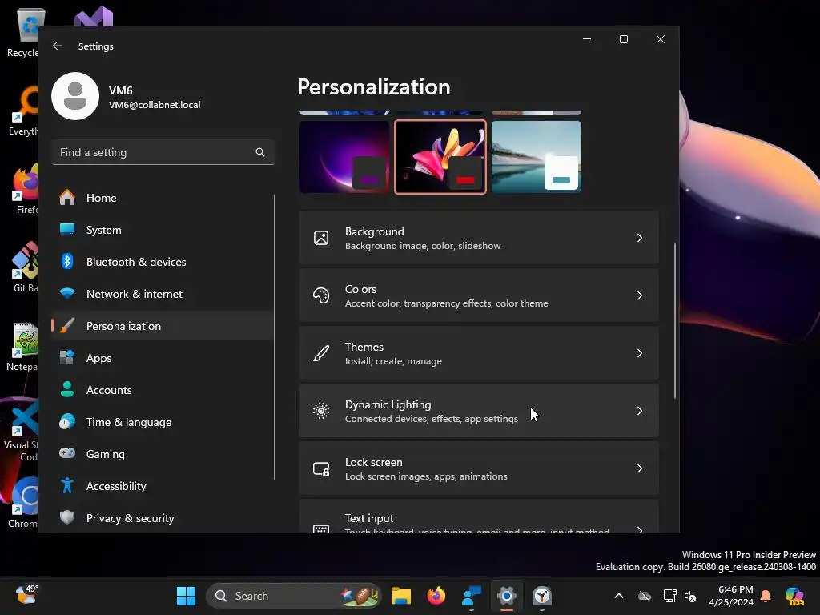This screenshot has width=820, height=615.
Task: Launch Firefox from the taskbar
Action: 436,596
